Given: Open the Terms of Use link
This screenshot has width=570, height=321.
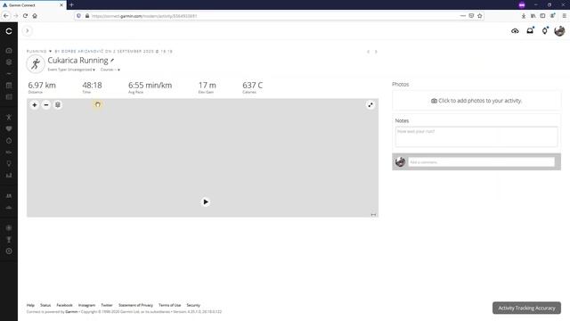Looking at the screenshot, I should (x=169, y=305).
